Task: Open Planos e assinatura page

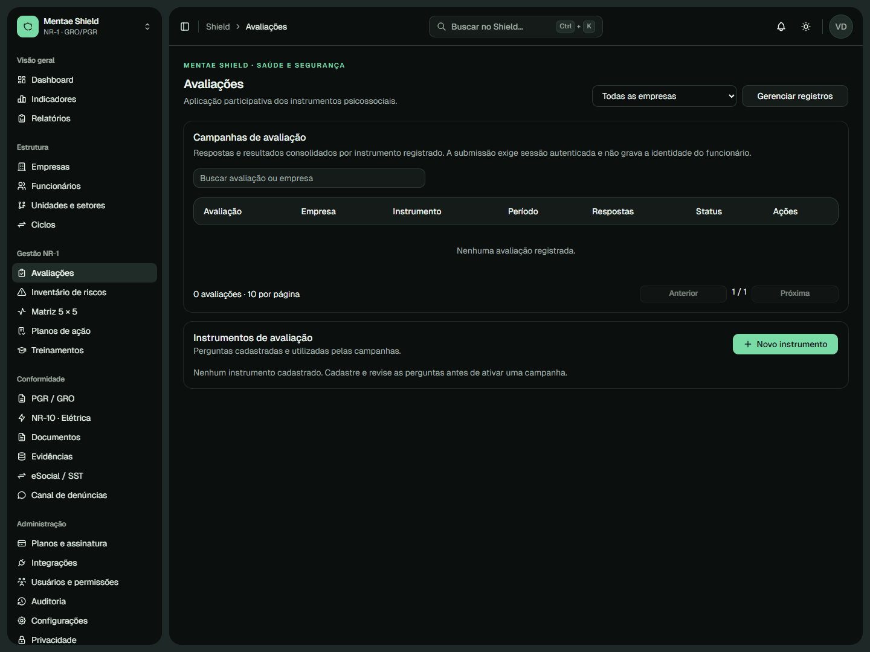Action: coord(85,543)
